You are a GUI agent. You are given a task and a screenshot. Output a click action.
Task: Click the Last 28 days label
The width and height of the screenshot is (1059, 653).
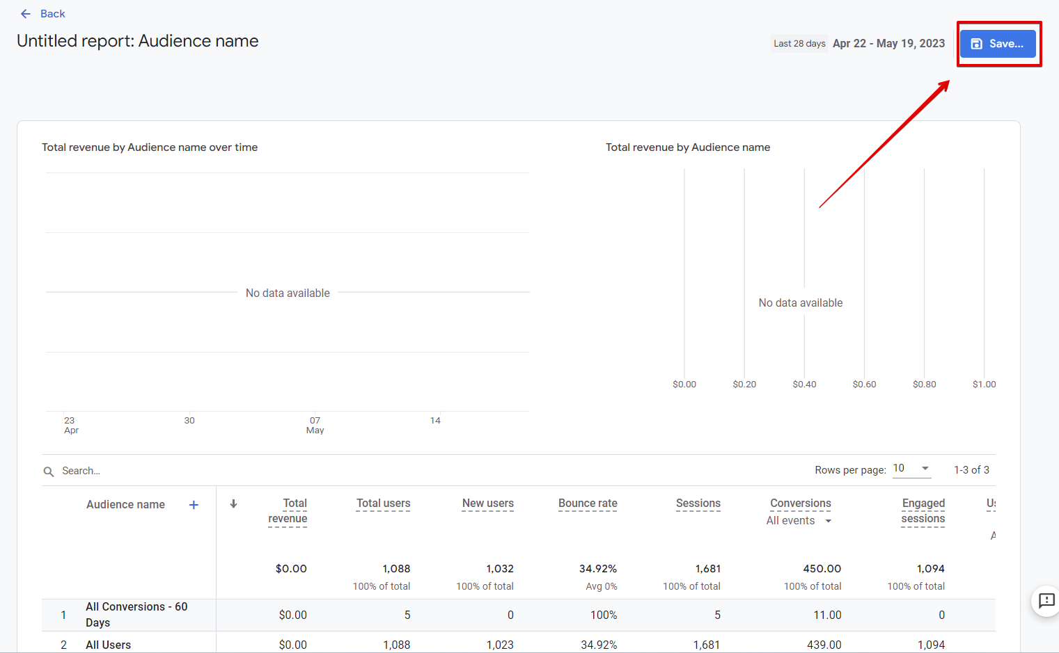(799, 43)
